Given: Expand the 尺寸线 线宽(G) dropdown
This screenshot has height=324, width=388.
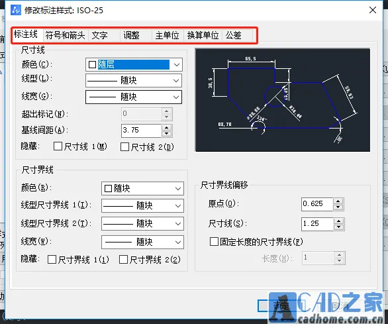Looking at the screenshot, I should coord(134,97).
